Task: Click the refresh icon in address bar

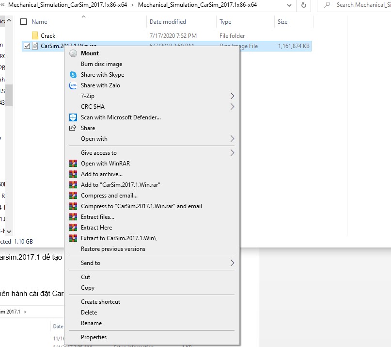Action: tap(304, 5)
